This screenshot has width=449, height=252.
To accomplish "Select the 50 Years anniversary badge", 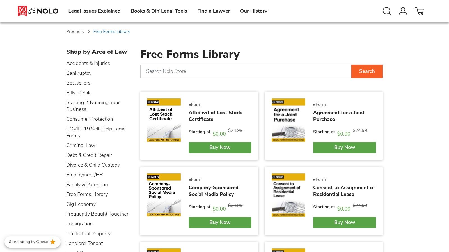I will 23,11.
